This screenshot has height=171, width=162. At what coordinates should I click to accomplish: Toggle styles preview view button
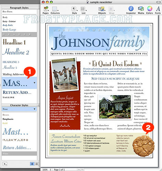[32, 164]
